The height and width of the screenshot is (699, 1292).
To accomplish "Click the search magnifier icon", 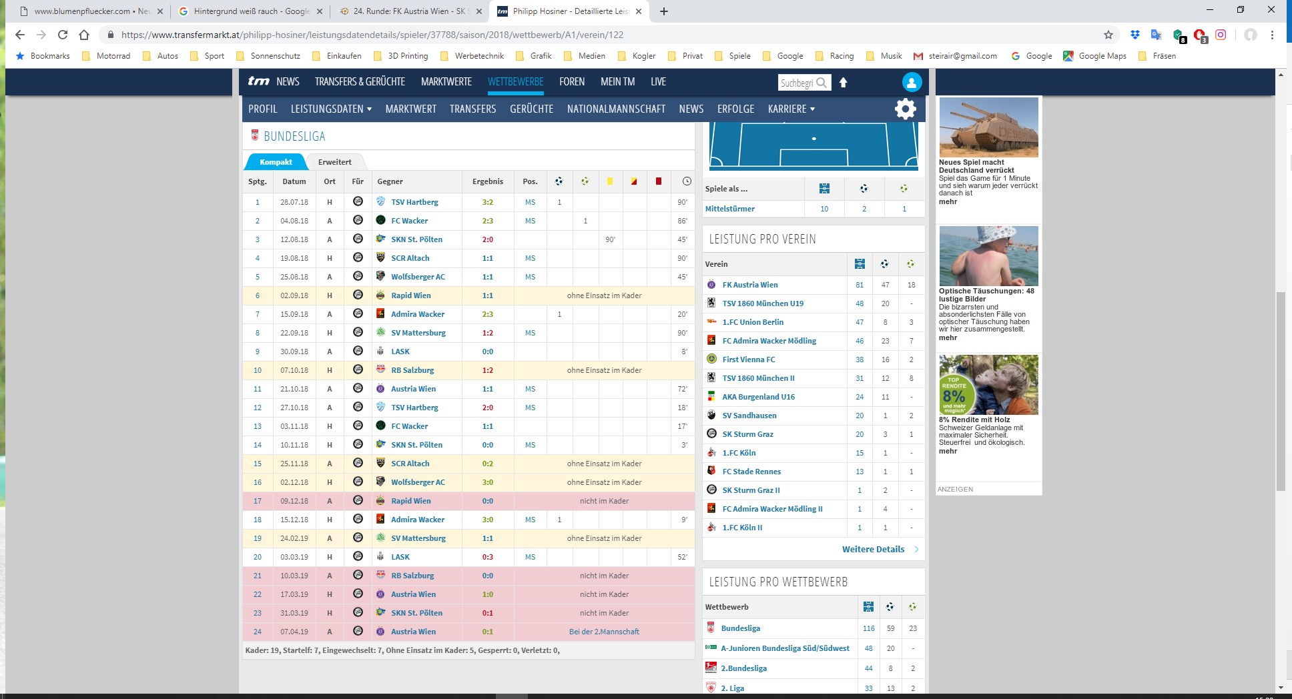I will coord(822,83).
